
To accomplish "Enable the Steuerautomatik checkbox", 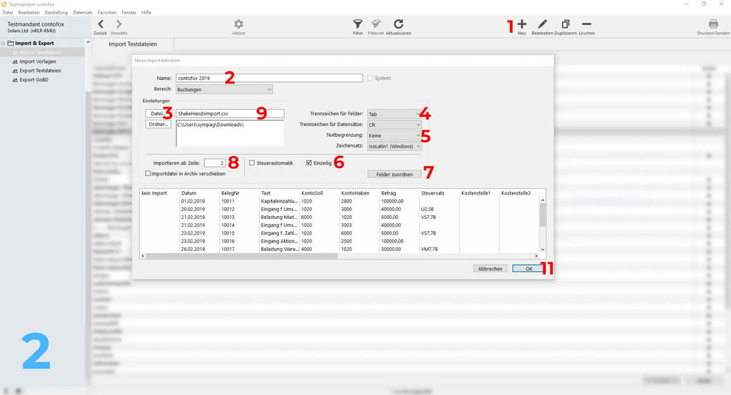I will (x=252, y=163).
